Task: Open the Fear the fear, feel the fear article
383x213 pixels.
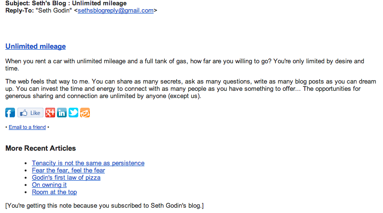Action: pos(69,170)
